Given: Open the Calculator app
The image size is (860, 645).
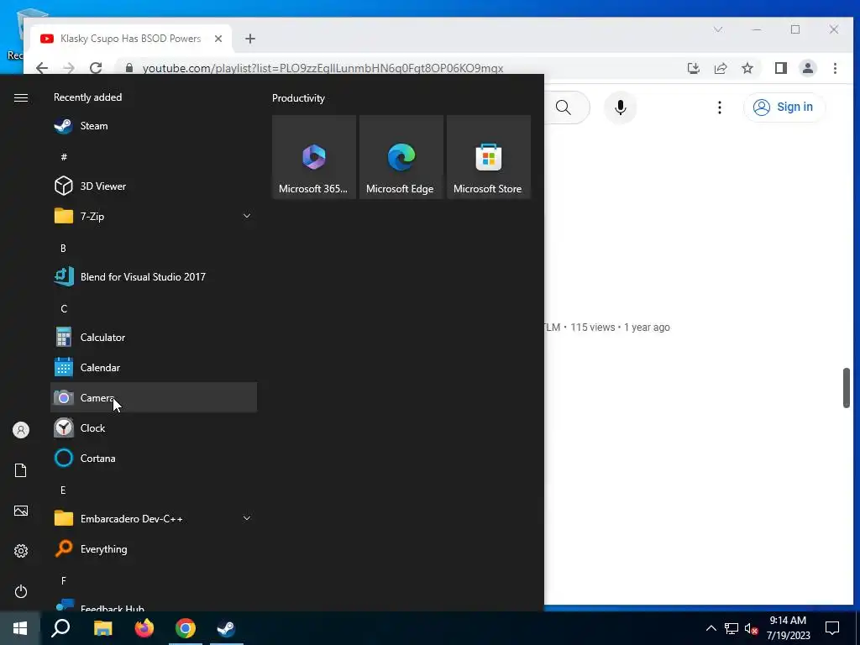Looking at the screenshot, I should click(154, 338).
